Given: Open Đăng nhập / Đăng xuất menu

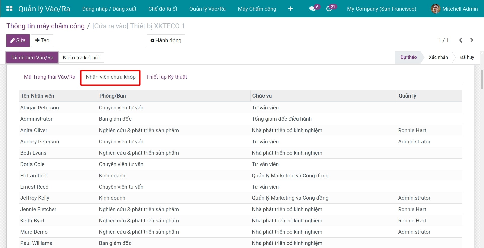Looking at the screenshot, I should click(x=109, y=9).
